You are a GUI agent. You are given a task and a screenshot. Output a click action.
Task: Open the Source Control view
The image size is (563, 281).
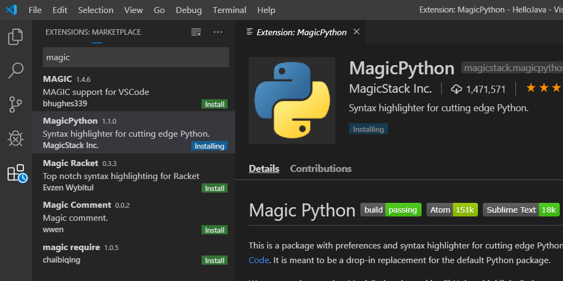tap(15, 105)
